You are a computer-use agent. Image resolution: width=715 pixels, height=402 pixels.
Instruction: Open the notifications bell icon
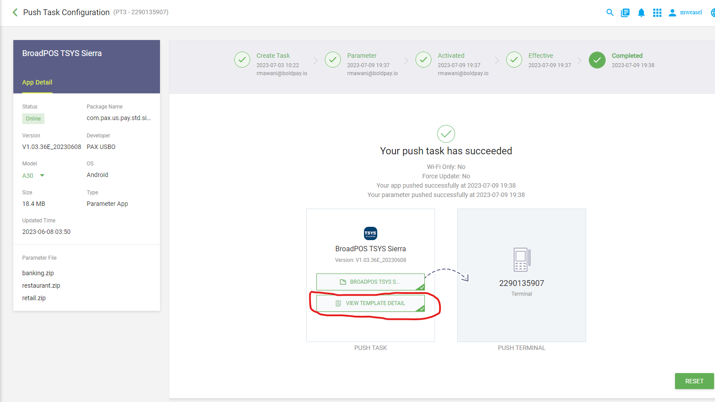click(x=641, y=12)
